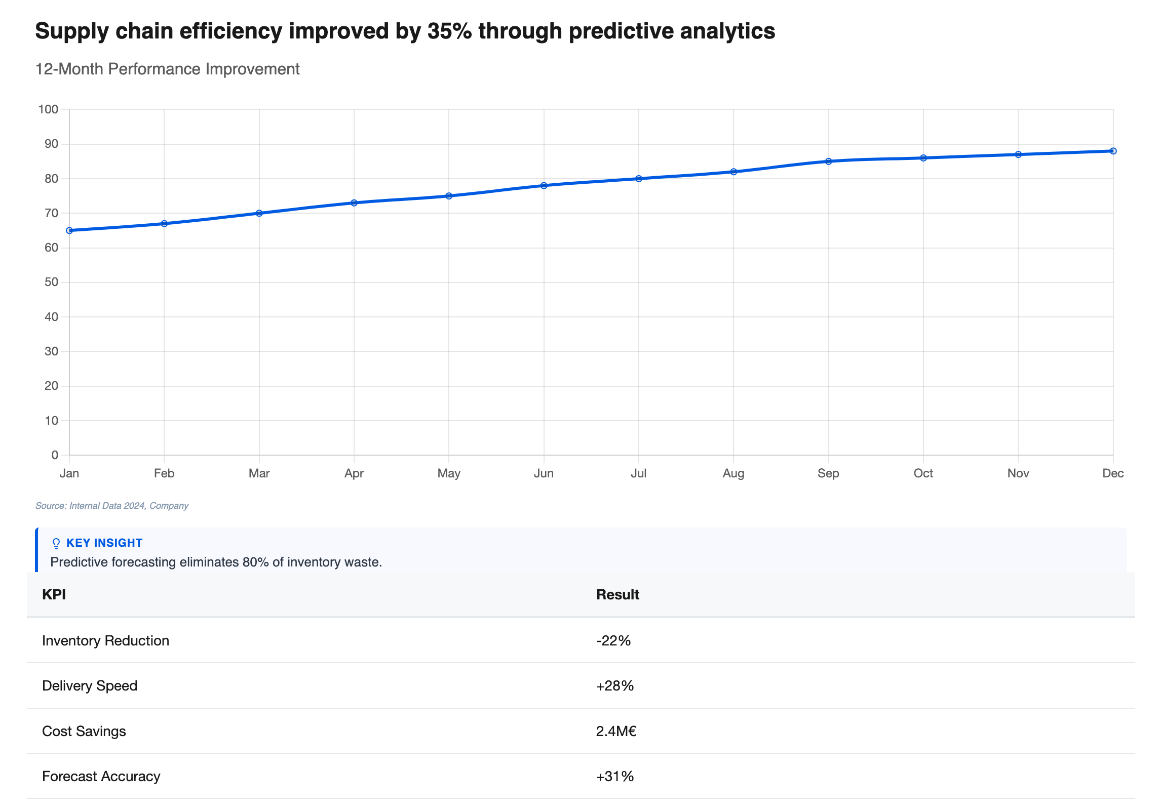
Task: Click the Source: Internal Data 2024 caption
Action: point(112,506)
